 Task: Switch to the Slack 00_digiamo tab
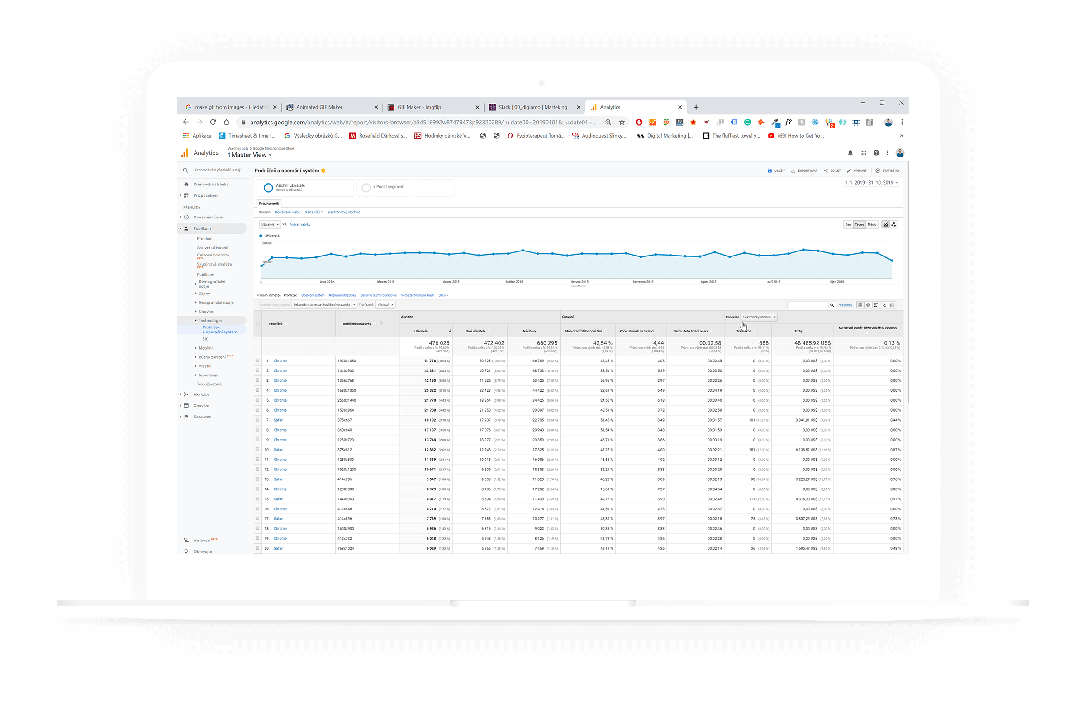tap(533, 107)
